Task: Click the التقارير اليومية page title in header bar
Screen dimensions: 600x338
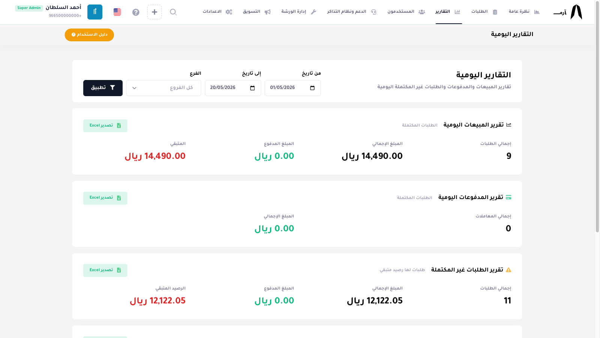Action: click(x=512, y=34)
